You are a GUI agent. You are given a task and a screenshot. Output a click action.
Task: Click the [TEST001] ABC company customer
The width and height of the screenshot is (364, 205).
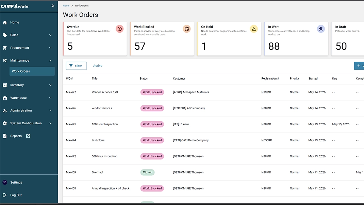point(189,108)
